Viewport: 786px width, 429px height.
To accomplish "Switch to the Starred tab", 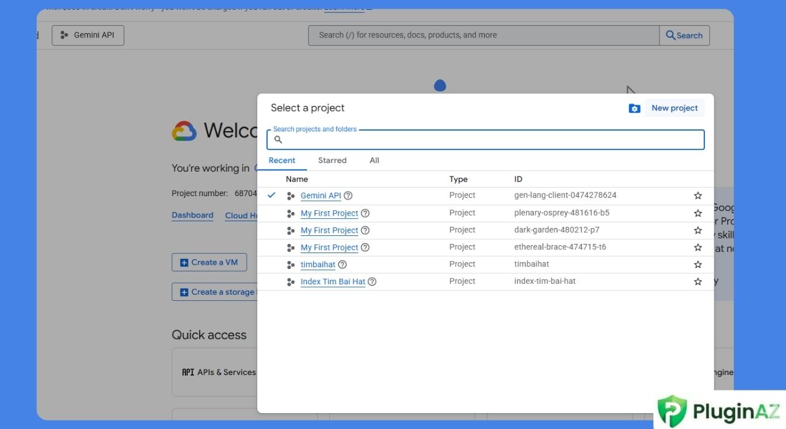I will 332,160.
